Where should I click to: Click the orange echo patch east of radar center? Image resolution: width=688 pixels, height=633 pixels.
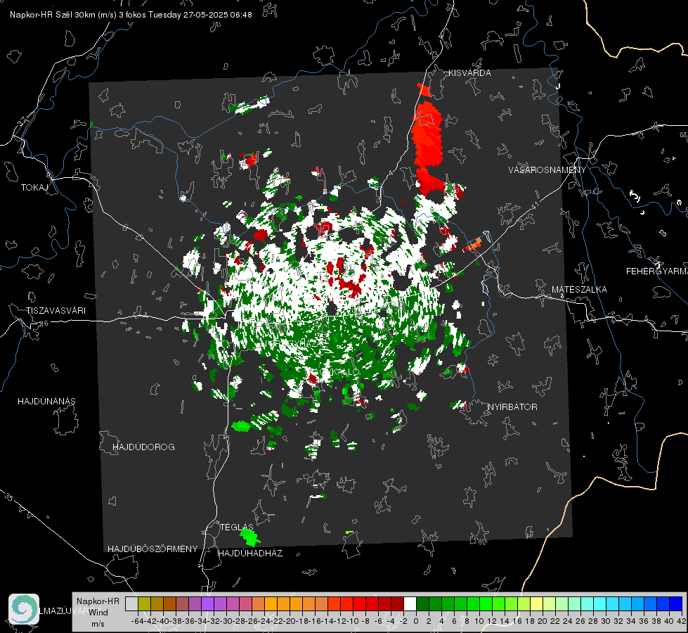pyautogui.click(x=474, y=244)
